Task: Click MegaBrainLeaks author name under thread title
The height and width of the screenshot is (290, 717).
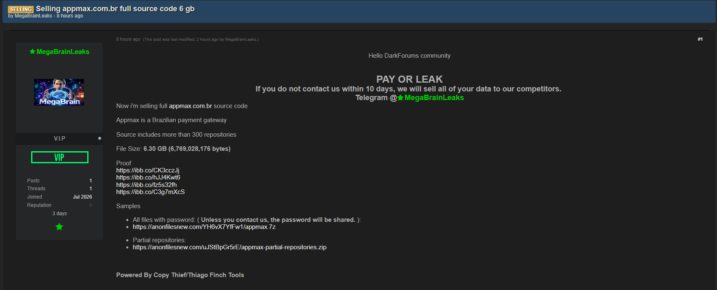Action: [x=33, y=16]
